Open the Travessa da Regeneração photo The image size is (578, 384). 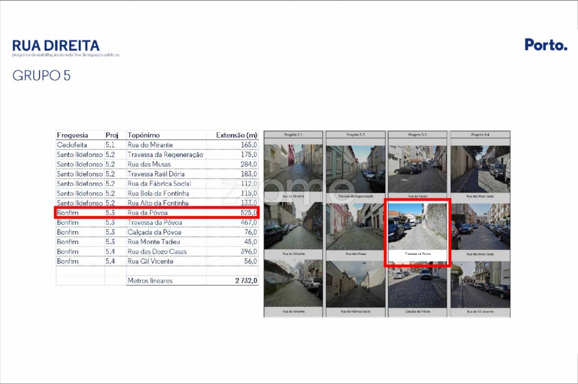[355, 169]
